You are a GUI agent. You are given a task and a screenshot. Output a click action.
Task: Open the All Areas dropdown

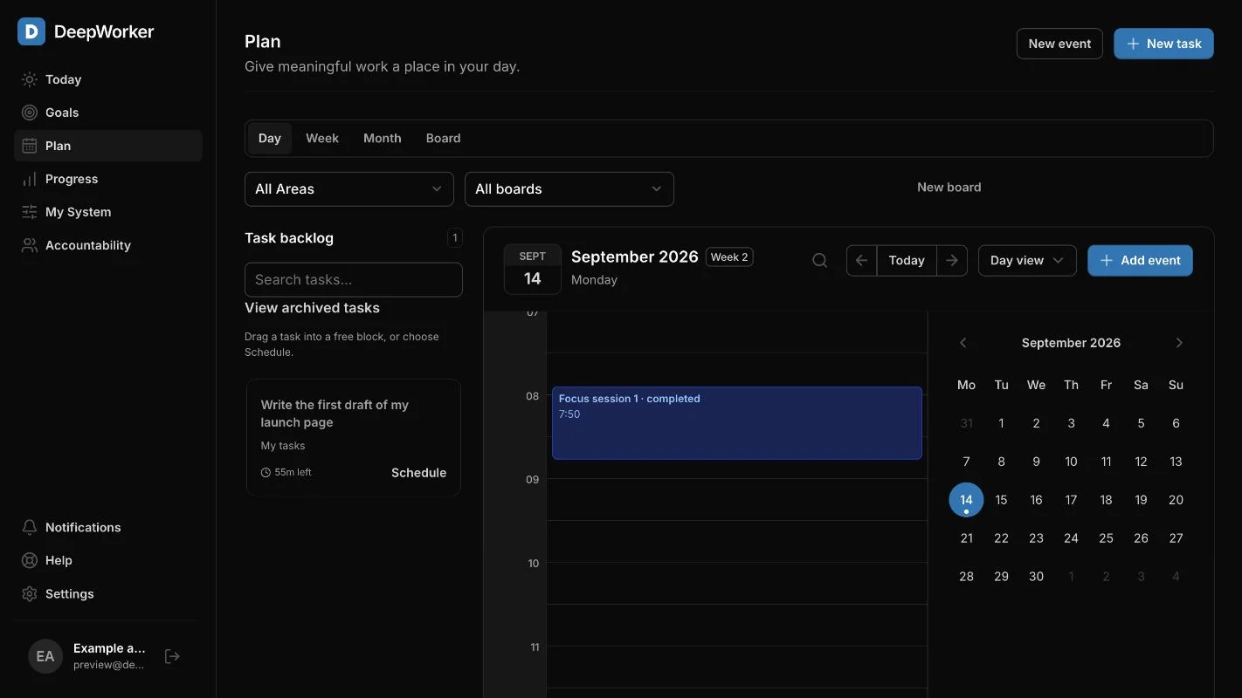coord(349,189)
